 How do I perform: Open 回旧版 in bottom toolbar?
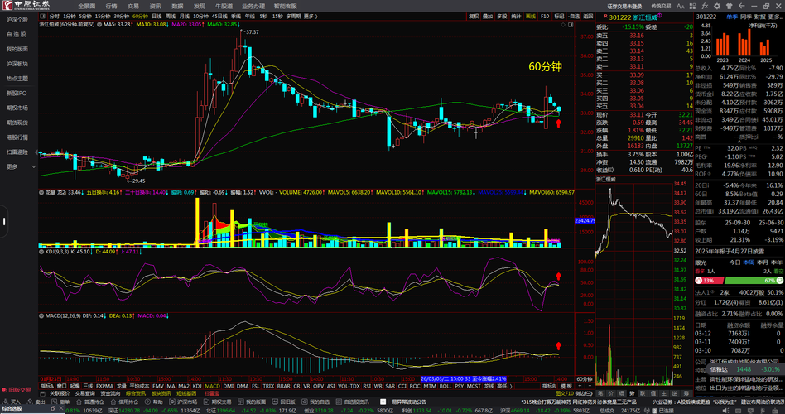coord(283,402)
